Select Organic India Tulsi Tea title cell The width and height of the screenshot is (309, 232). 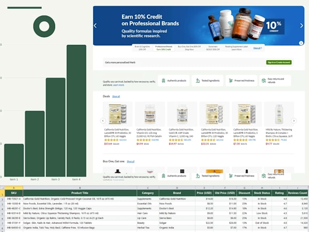[80, 227]
